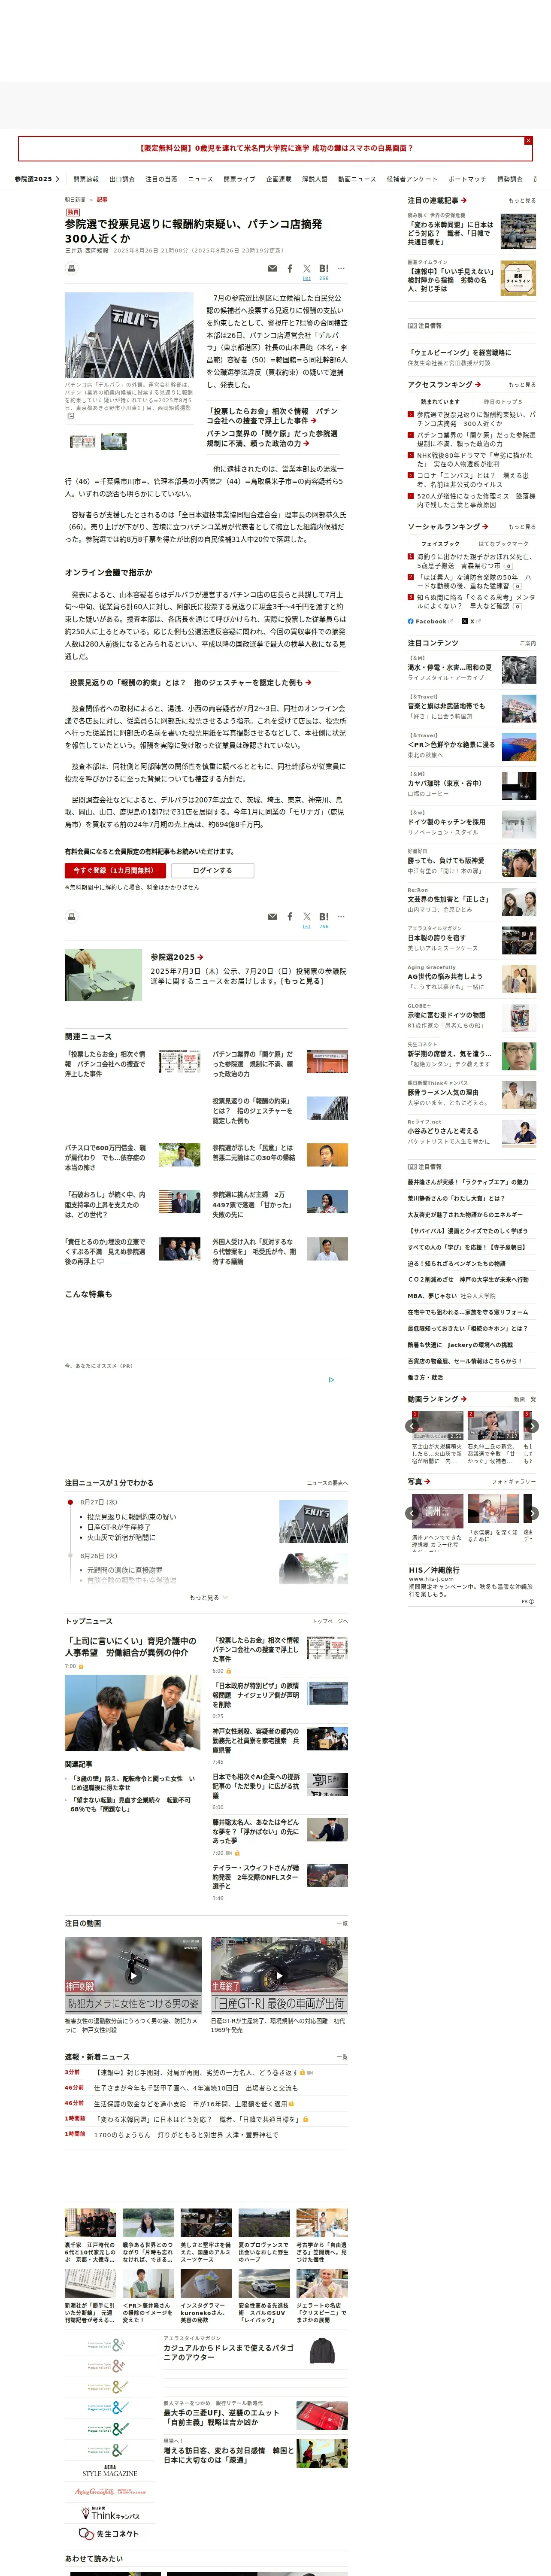Open the 企画連載 navigation item
This screenshot has height=2576, width=551.
coord(279,179)
